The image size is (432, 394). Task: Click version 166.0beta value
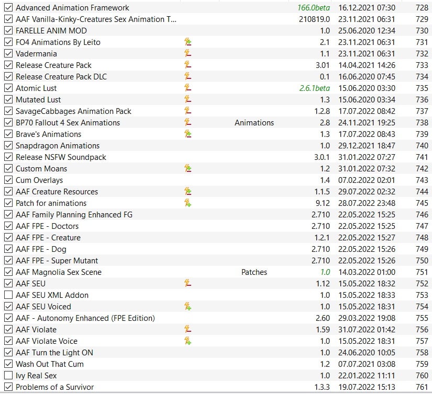(x=314, y=8)
